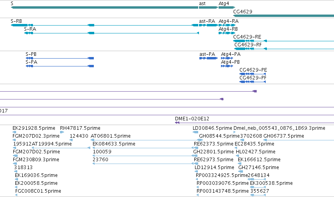Viewport: 334px width, 197px height.
Task: Select the S-RA transcript
Action: pos(111,33)
